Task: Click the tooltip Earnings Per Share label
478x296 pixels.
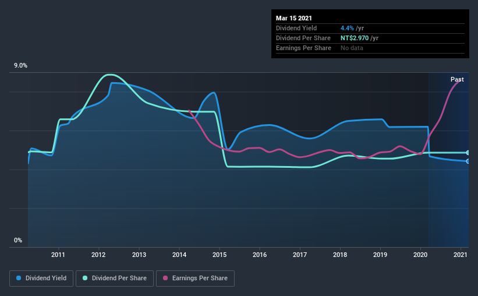Action: 303,48
